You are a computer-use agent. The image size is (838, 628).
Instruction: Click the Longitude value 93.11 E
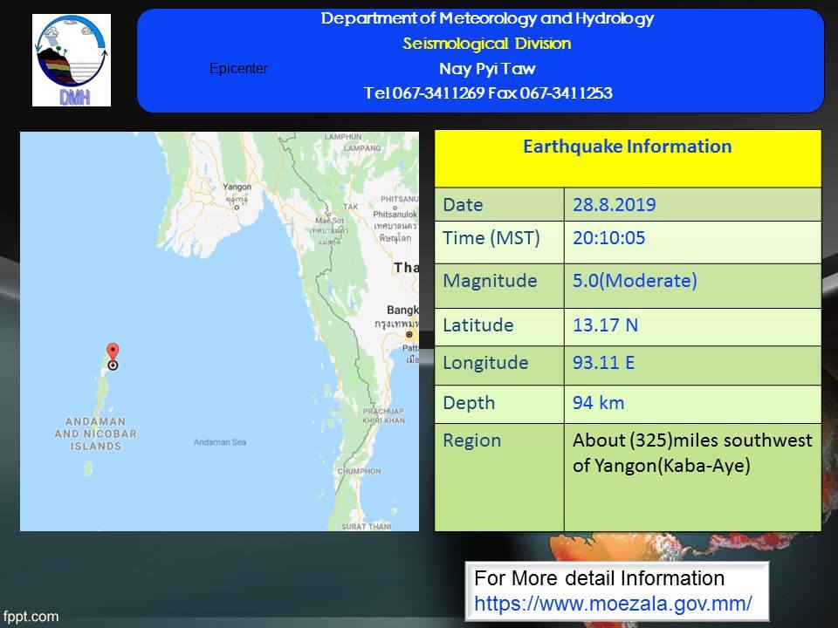click(x=604, y=363)
